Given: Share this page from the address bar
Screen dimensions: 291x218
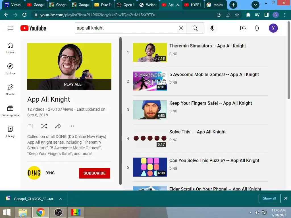Looking at the screenshot, I should tap(228, 15).
